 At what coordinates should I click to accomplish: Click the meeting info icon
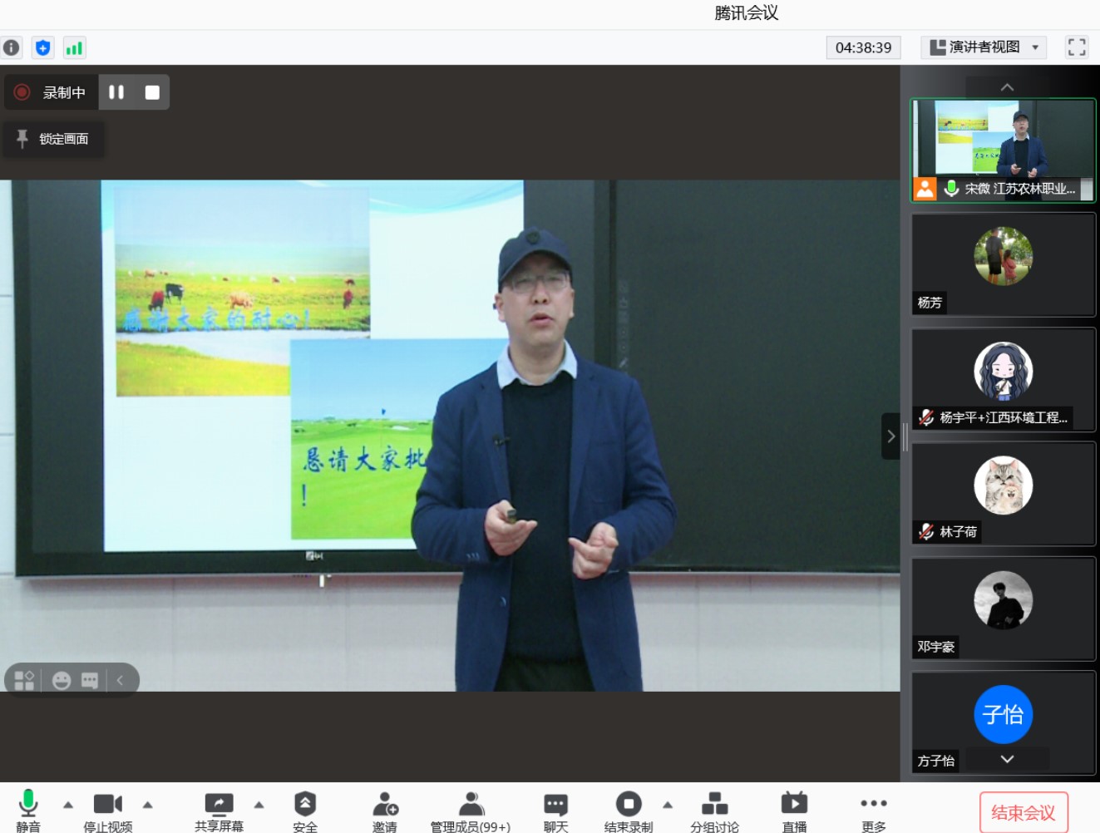pos(12,48)
